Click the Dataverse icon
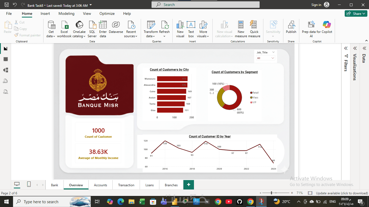Screen dimensions: 369x207 point(116,25)
